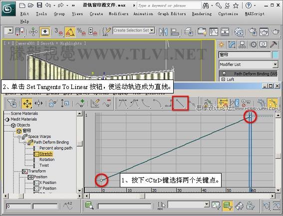Image resolution: width=283 pixels, height=216 pixels.
Task: Open the Graph Editors menu
Action: click(x=172, y=13)
